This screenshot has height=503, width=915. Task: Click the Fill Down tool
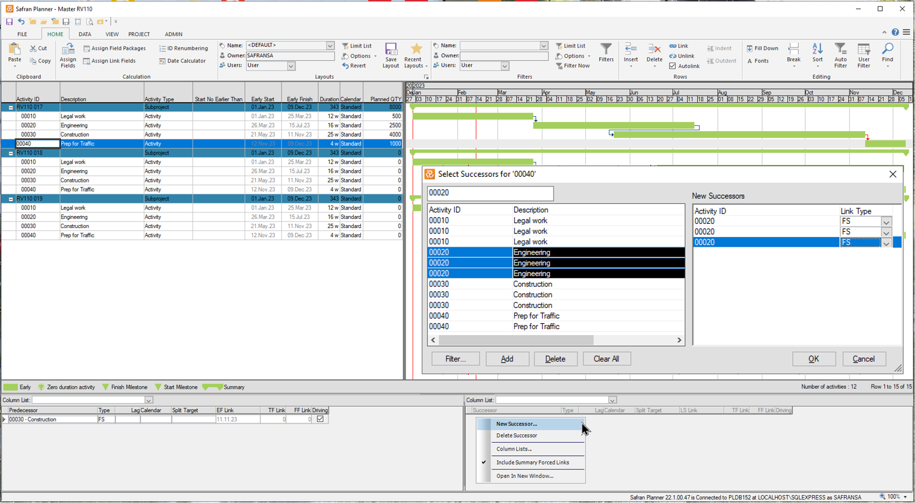[762, 48]
